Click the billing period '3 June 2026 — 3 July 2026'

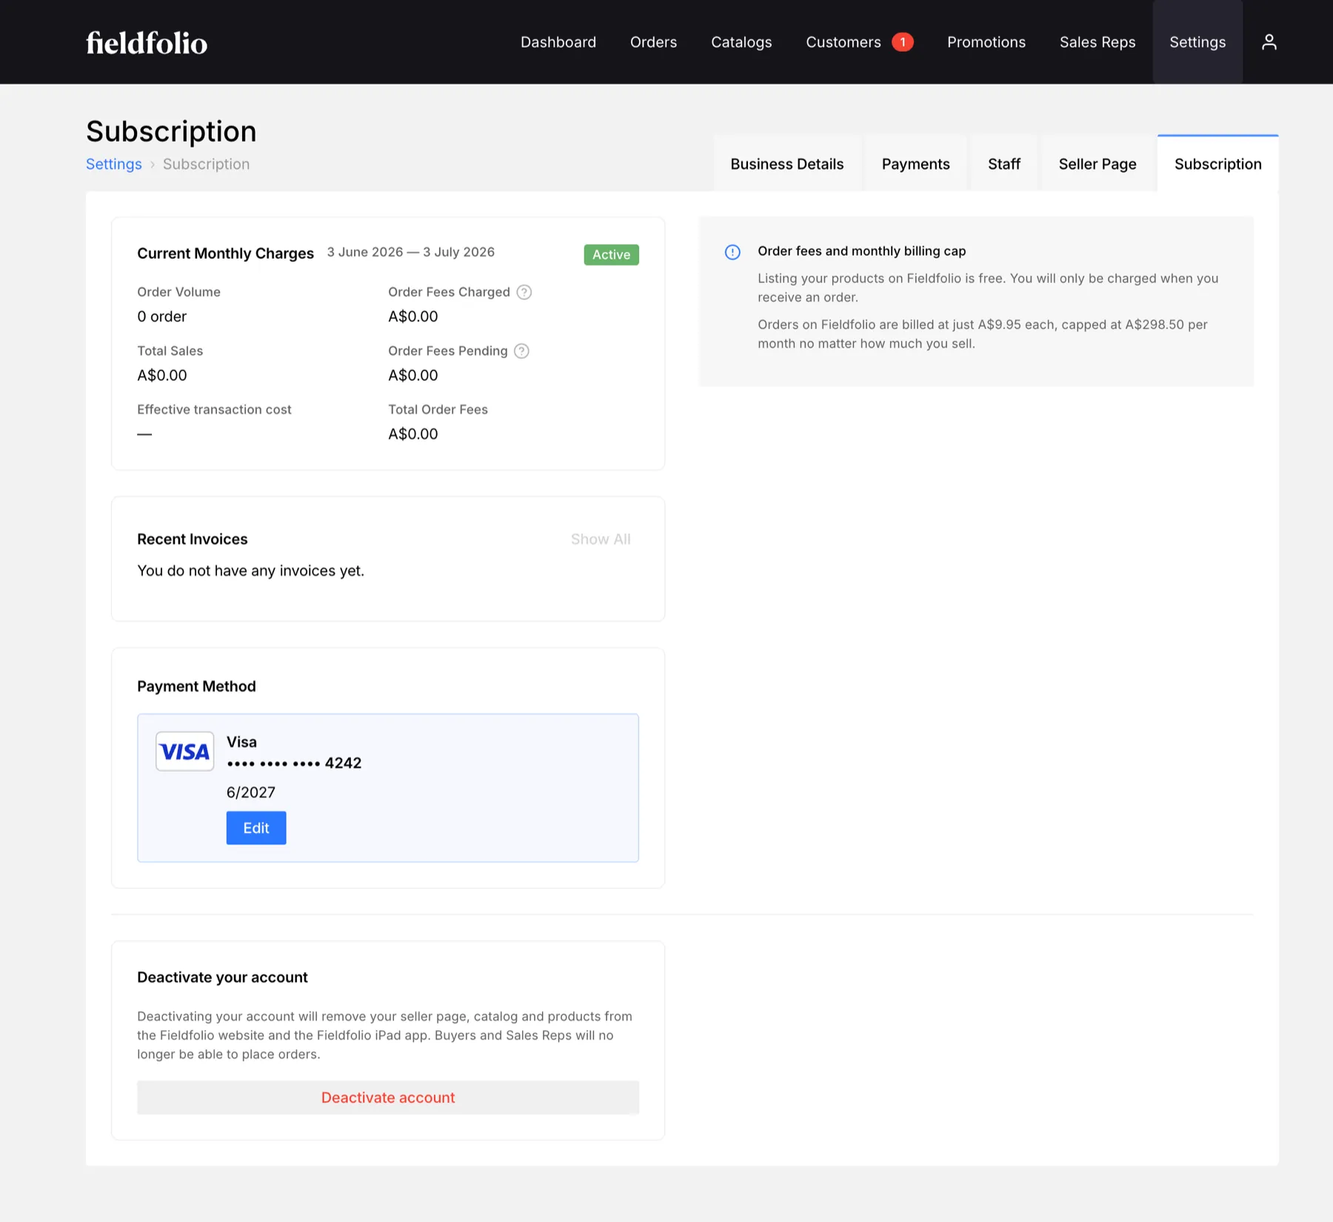coord(410,252)
